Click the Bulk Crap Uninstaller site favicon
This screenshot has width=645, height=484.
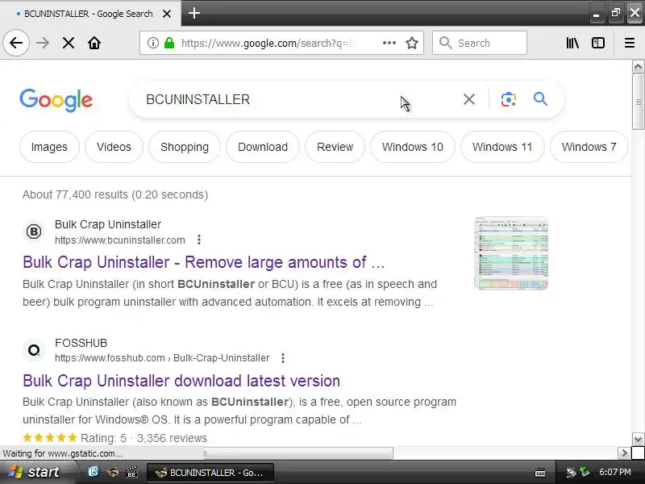pyautogui.click(x=34, y=232)
